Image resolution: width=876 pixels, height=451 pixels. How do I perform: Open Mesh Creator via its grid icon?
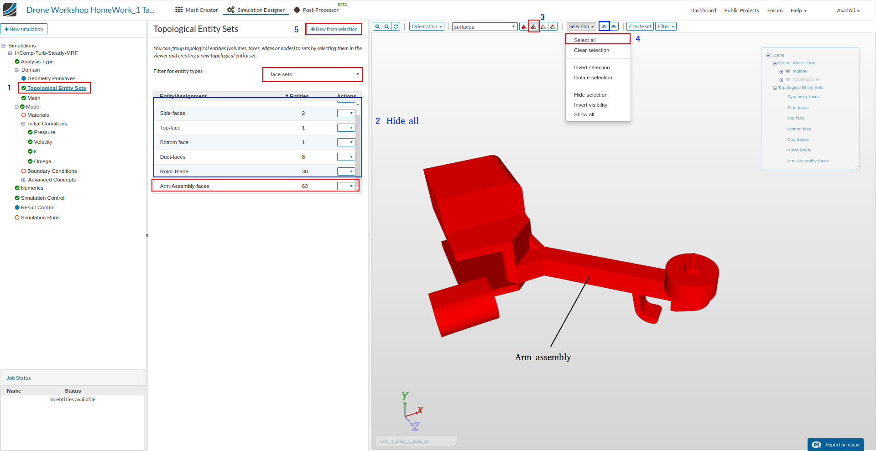coord(179,10)
